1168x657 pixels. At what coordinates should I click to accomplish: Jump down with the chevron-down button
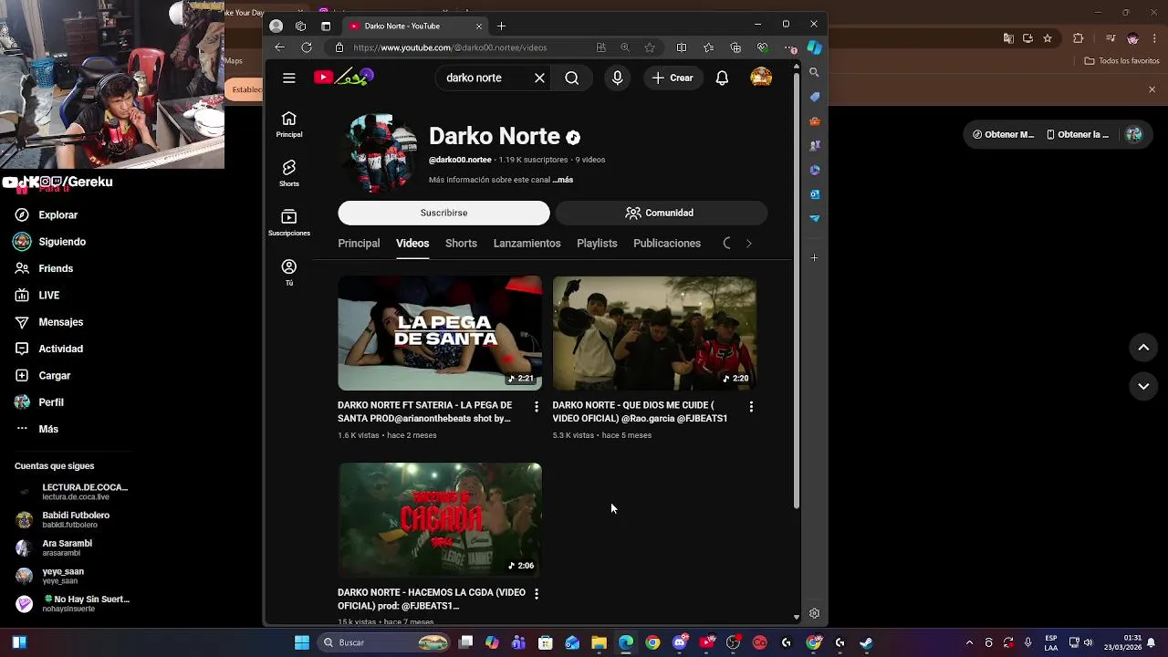point(1143,387)
